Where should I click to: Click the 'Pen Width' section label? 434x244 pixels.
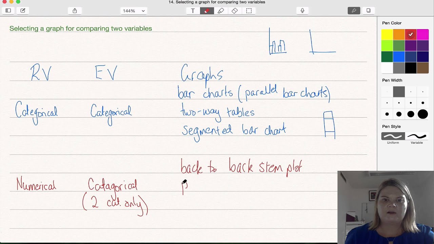[x=392, y=80]
